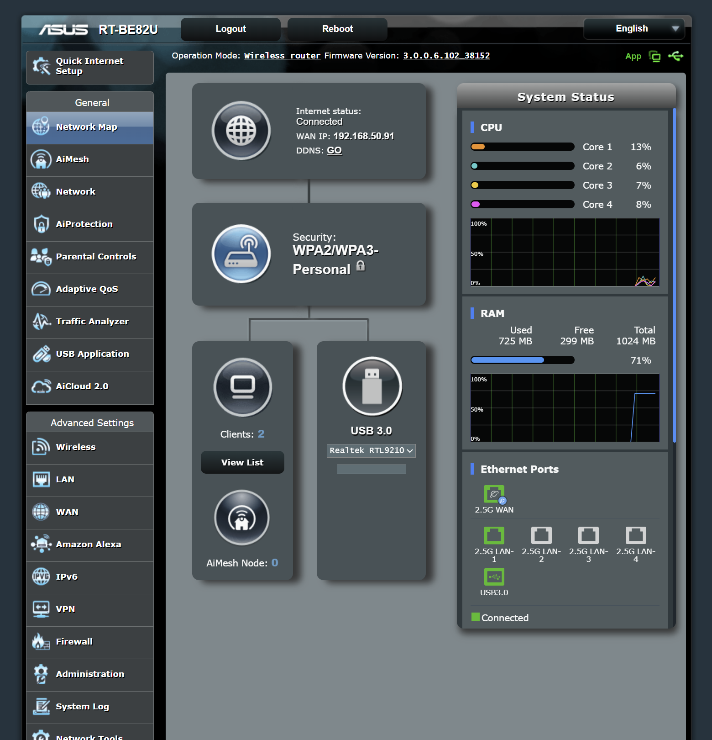712x740 pixels.
Task: Click the AiProtection shield icon
Action: click(x=41, y=224)
